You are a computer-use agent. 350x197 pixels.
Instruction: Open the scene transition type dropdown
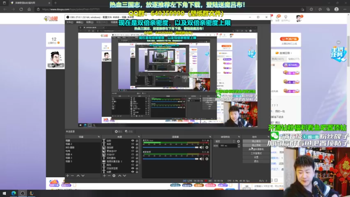224,141
